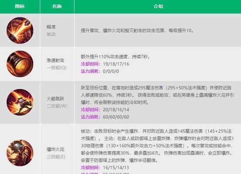Click the 被动 label under 瞄准
The image size is (241, 174).
pyautogui.click(x=51, y=34)
